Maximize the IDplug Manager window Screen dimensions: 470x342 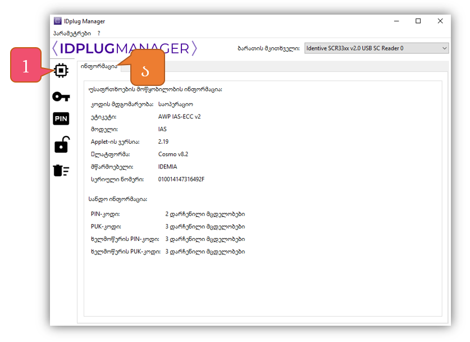click(418, 21)
